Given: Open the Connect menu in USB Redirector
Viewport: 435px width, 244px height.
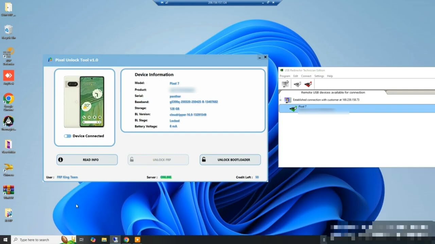Looking at the screenshot, I should (x=306, y=76).
